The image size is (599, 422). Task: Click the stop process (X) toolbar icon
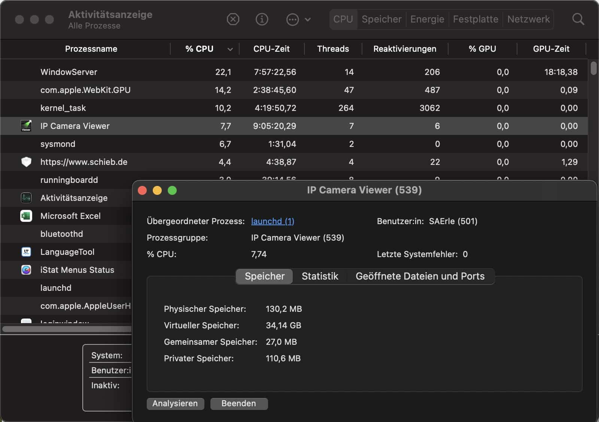233,19
